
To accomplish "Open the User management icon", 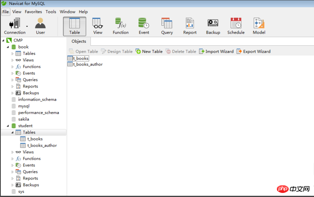I will (x=40, y=26).
